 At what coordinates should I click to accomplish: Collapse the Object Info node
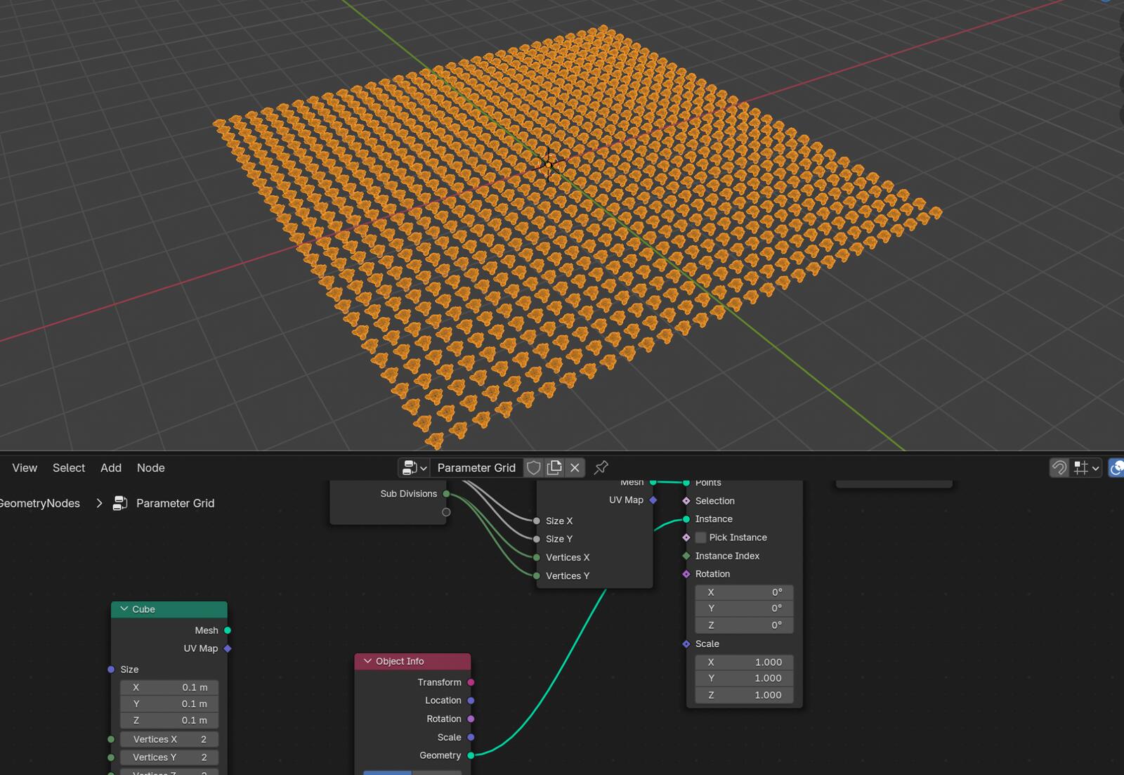click(367, 661)
